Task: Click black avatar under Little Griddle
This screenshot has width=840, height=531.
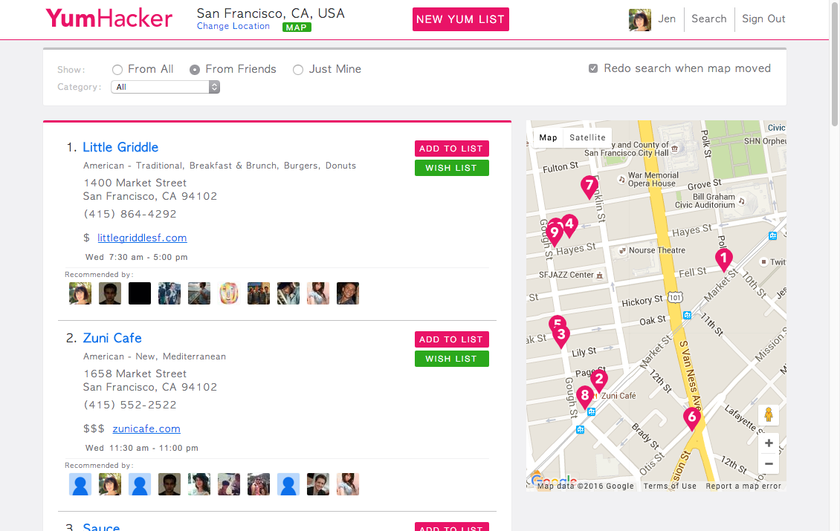Action: click(x=140, y=293)
